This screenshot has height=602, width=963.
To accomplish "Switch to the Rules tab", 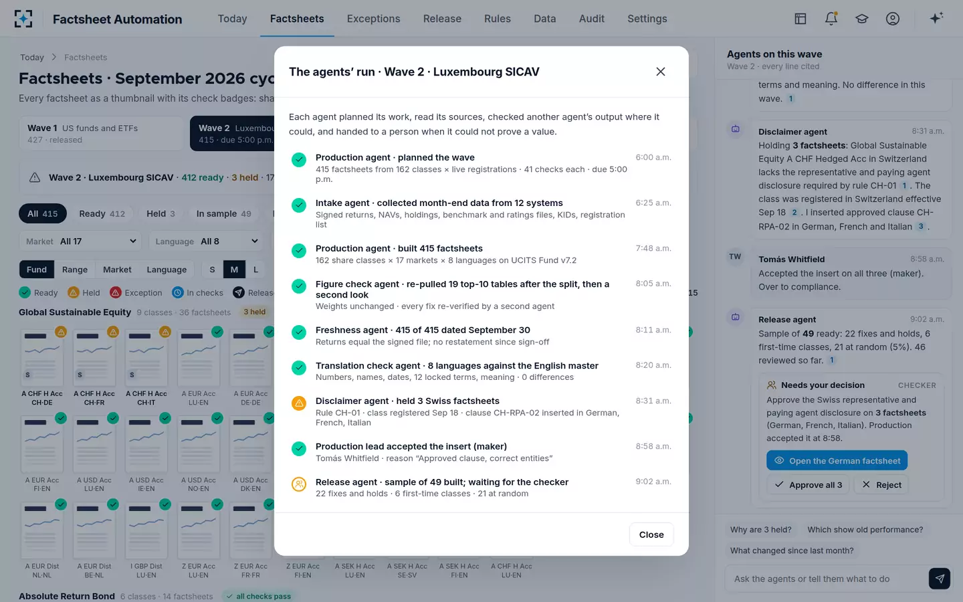I will click(498, 19).
